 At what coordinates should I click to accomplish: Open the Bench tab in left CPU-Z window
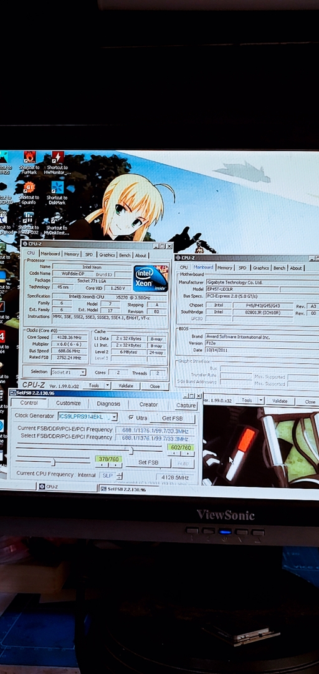125,255
